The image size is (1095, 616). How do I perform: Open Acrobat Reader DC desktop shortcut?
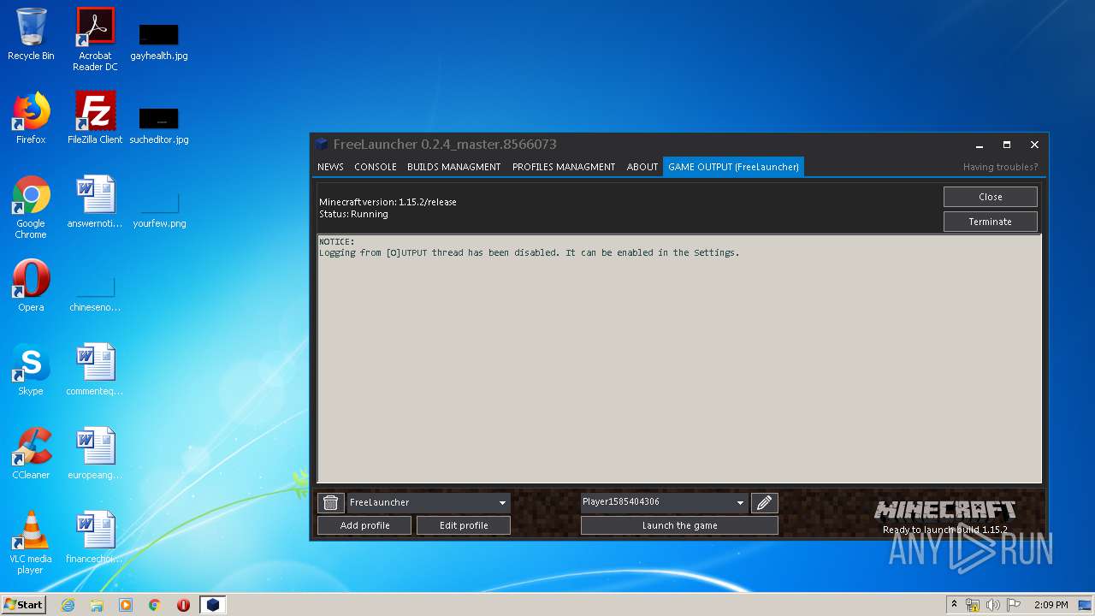click(95, 39)
